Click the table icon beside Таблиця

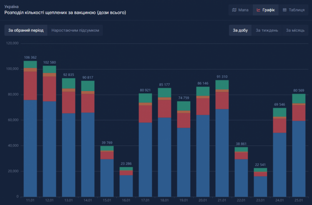click(x=284, y=10)
